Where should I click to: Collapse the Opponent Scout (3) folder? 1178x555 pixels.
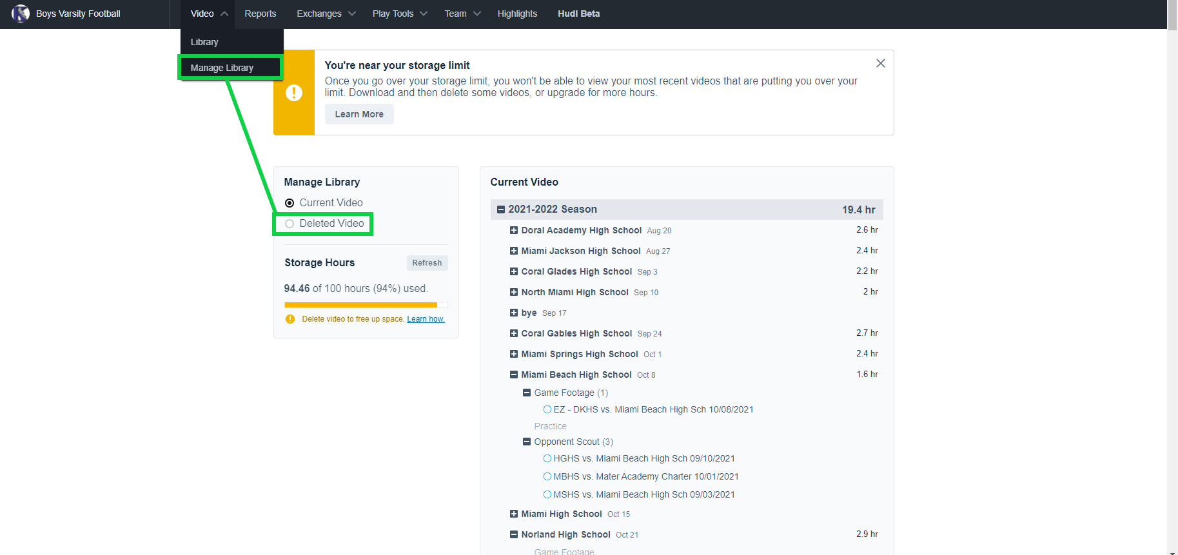tap(527, 442)
